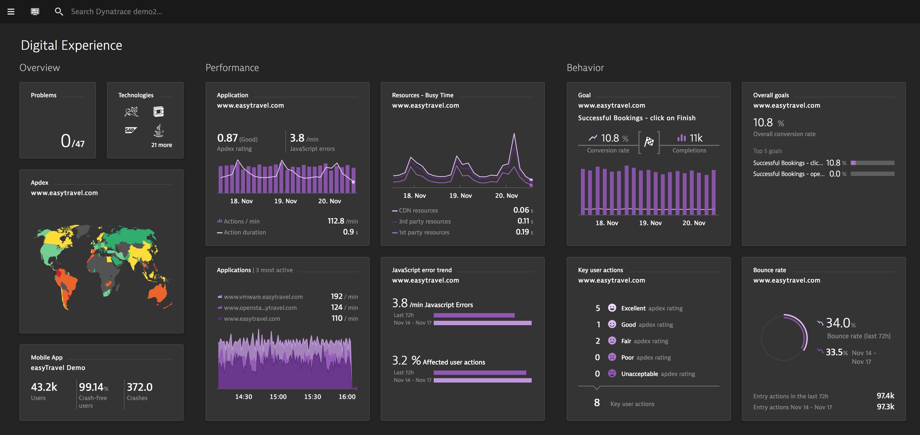Click Entry actions in the last 72h row

tap(824, 396)
